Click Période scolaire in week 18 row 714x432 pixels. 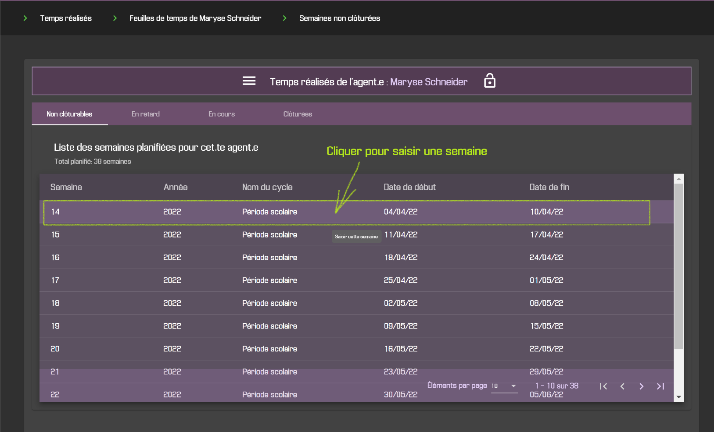click(x=269, y=303)
